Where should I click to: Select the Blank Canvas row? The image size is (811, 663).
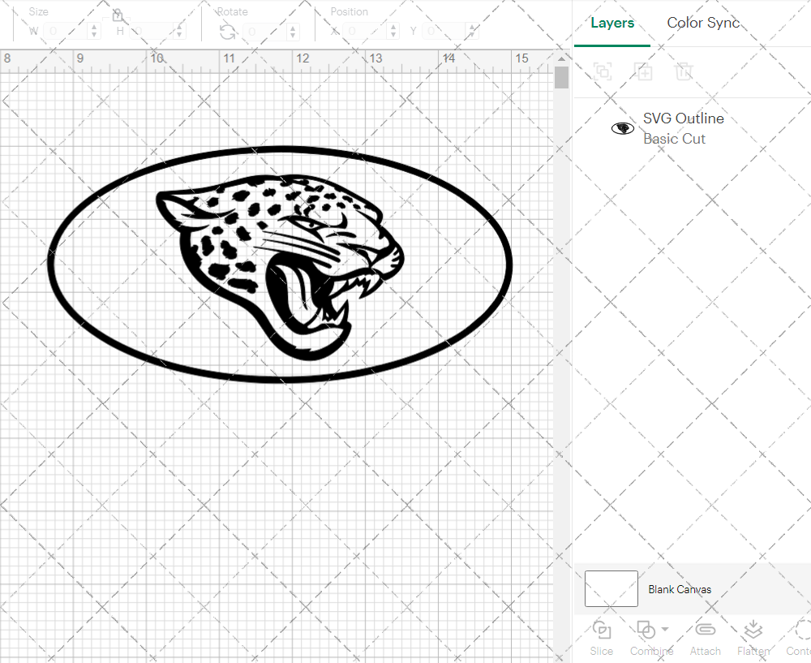[x=680, y=589]
